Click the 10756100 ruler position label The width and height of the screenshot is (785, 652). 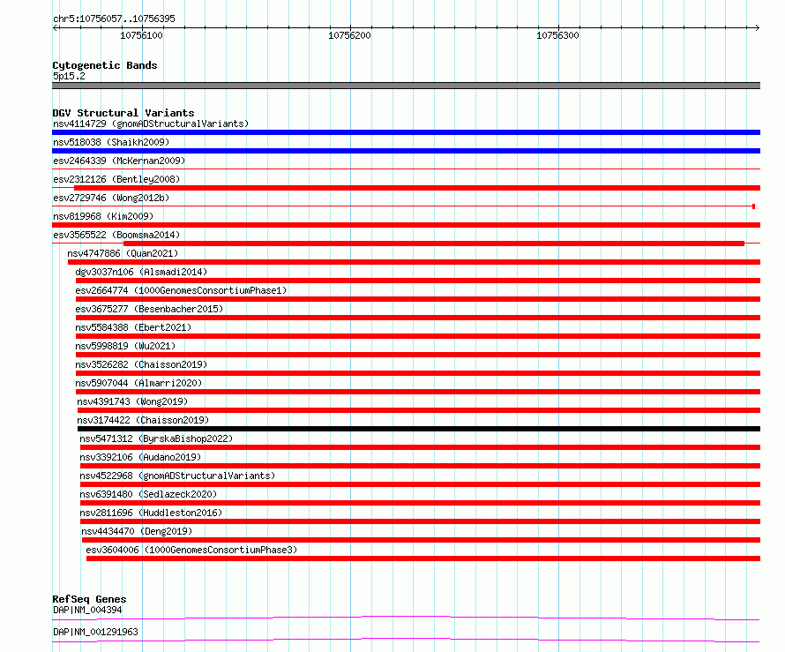[142, 35]
